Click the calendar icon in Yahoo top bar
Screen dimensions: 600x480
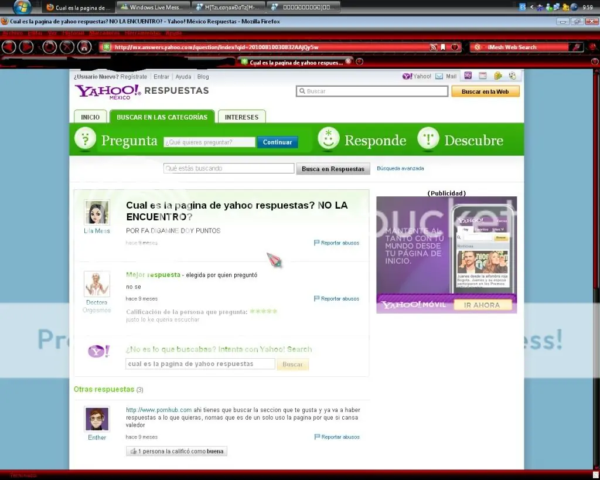pyautogui.click(x=483, y=76)
